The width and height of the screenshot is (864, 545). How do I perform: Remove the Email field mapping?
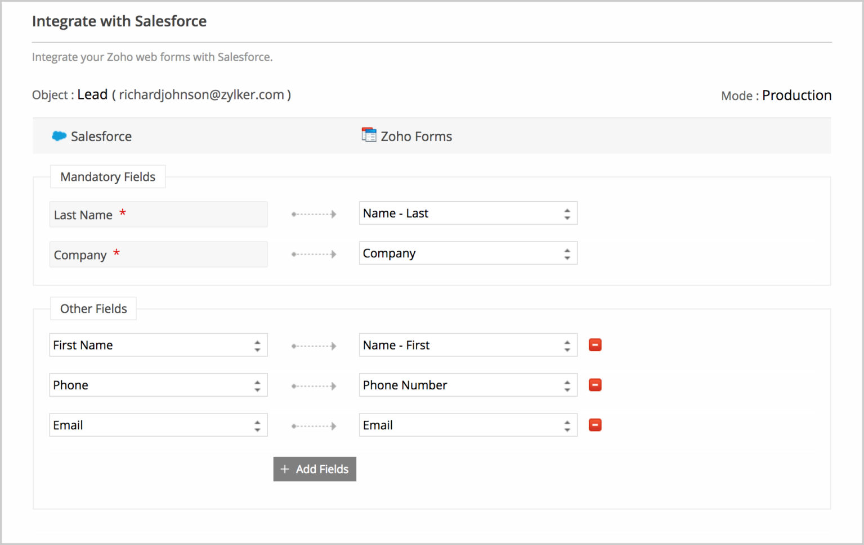pos(594,425)
